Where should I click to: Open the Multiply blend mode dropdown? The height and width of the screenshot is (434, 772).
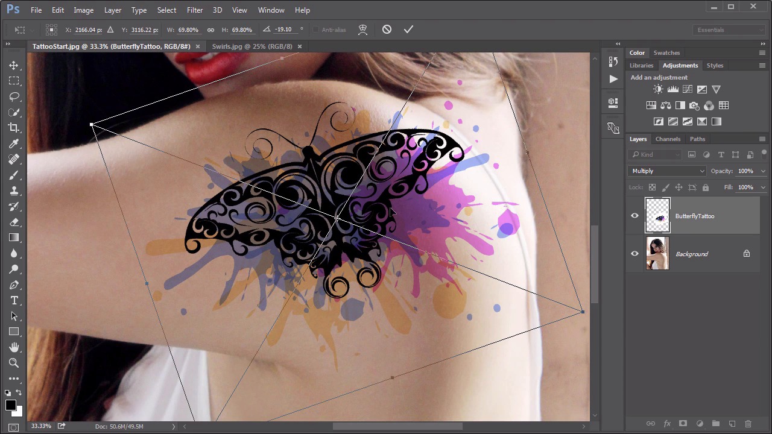(x=668, y=171)
